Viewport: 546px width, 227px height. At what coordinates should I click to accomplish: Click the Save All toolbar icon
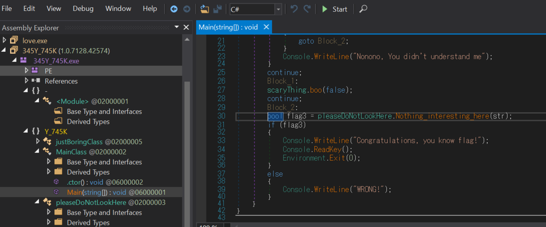[x=217, y=9]
